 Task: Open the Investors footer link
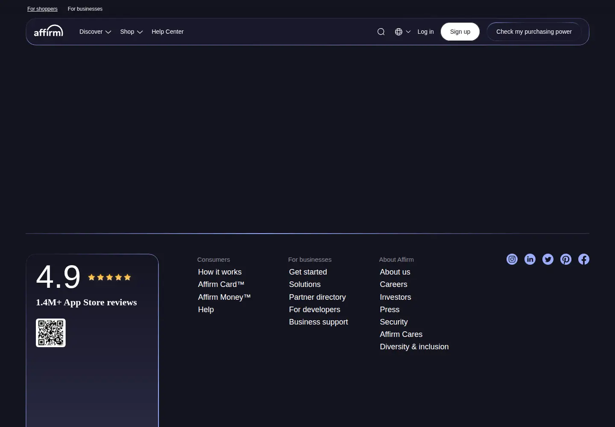[x=395, y=297]
